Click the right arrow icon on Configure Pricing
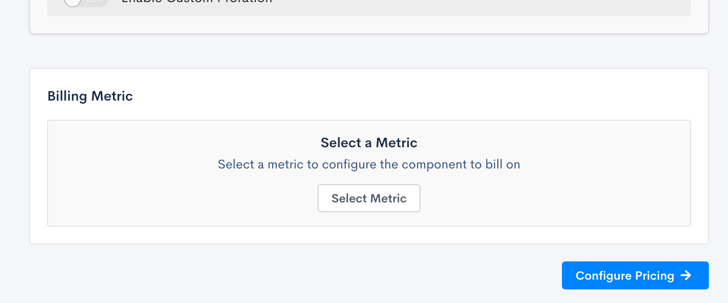The width and height of the screenshot is (728, 303). click(x=686, y=275)
